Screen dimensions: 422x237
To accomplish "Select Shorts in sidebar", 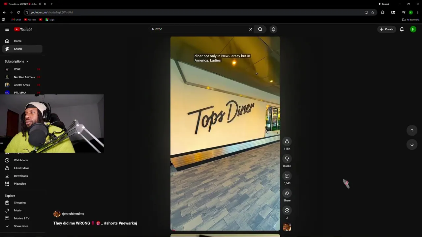I will pyautogui.click(x=22, y=49).
